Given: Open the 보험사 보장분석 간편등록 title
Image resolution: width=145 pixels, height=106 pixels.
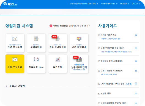Looking at the screenshot, I should tap(111, 71).
